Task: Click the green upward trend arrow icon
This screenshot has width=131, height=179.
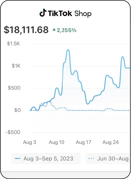Action: (x=54, y=30)
